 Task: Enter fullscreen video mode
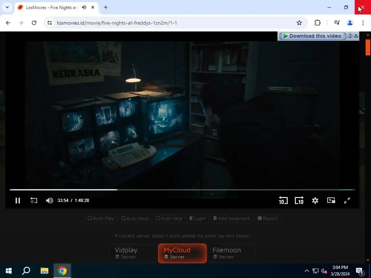347,201
